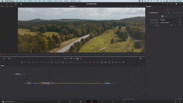Image resolution: width=183 pixels, height=103 pixels.
Task: Toggle loop playback button
Action: click(80, 58)
